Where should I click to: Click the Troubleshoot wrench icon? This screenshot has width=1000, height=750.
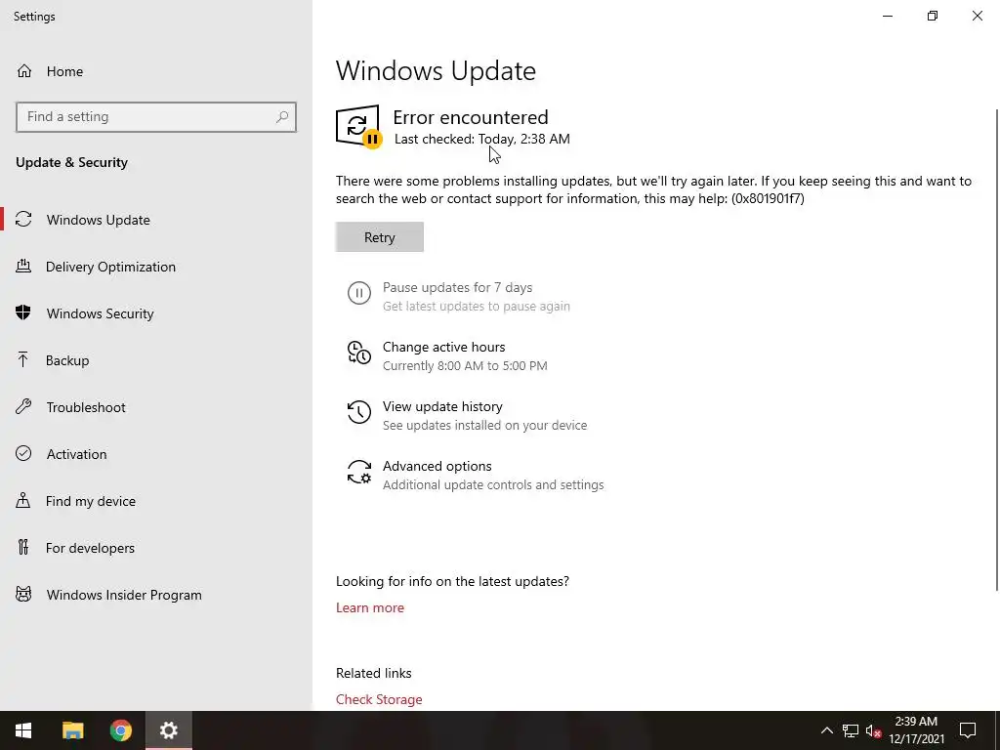pyautogui.click(x=23, y=406)
